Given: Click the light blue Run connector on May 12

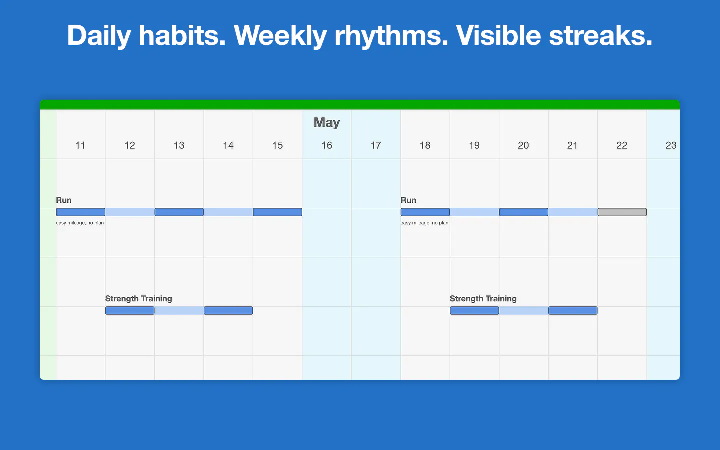Looking at the screenshot, I should tap(130, 212).
